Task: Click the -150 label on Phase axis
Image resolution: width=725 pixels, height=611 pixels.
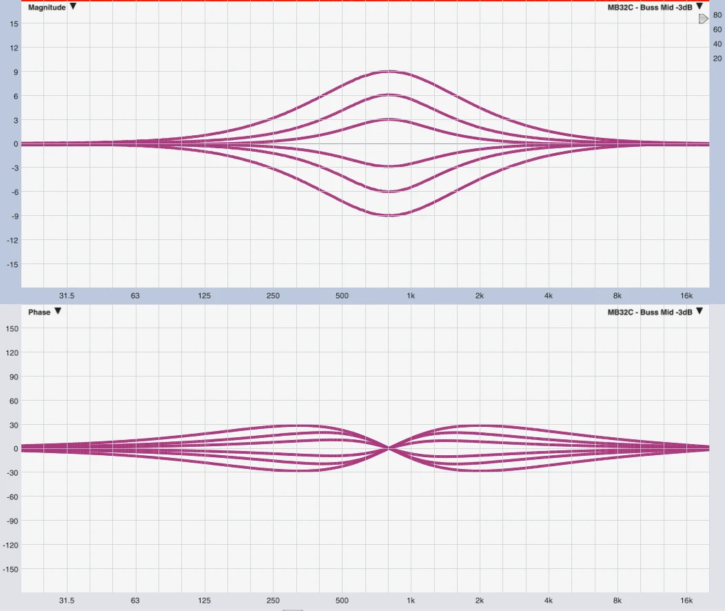Action: click(x=11, y=570)
